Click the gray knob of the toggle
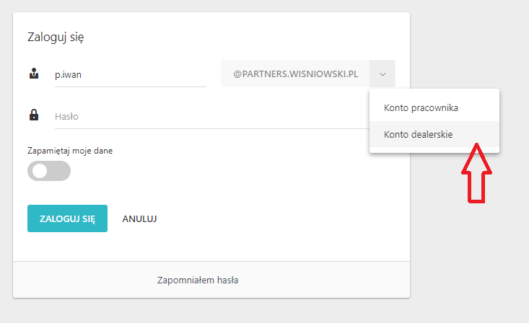Viewport: 529px width, 323px height. point(40,171)
